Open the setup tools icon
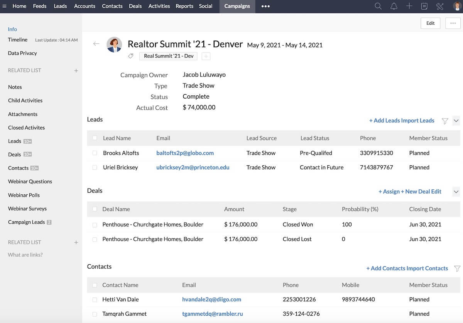463x323 pixels. point(440,6)
